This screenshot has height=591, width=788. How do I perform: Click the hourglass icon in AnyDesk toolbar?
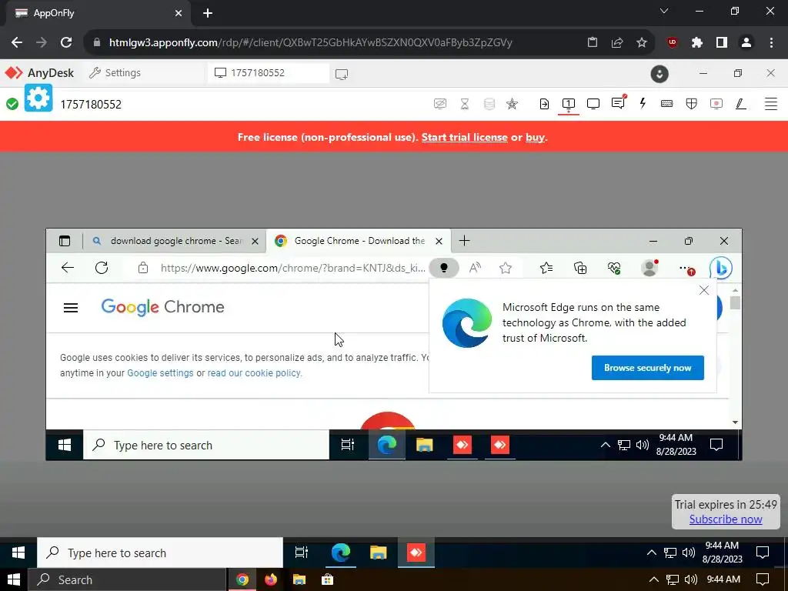click(465, 104)
